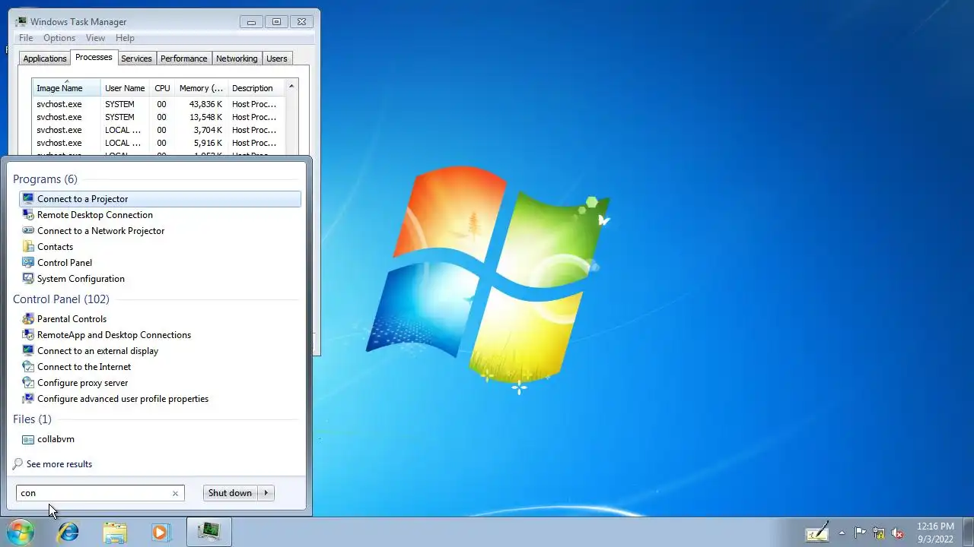Sort processes by CPU column
974x547 pixels.
(162, 88)
